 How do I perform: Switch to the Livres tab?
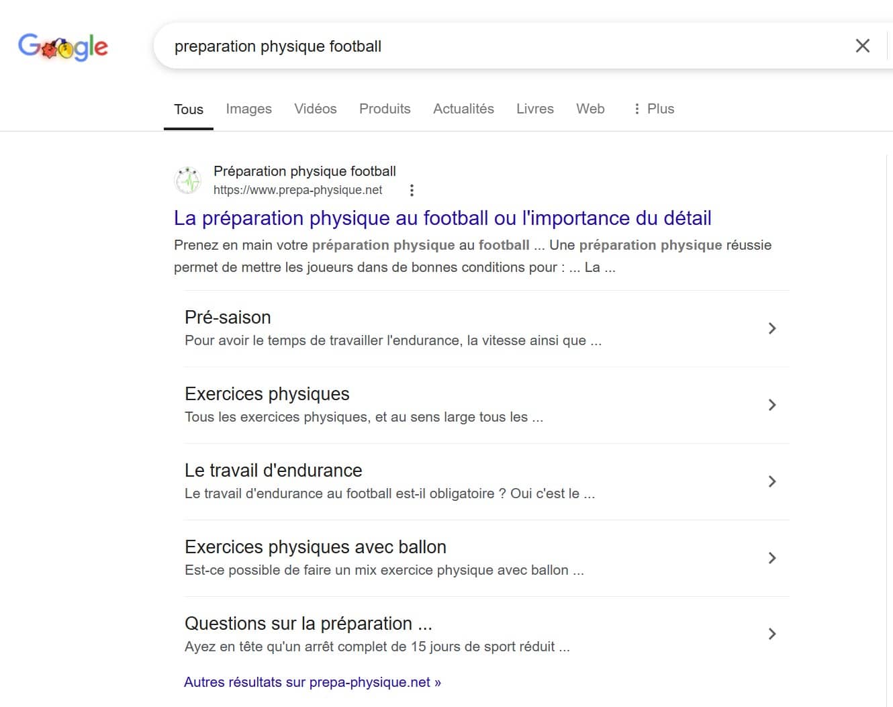[535, 109]
